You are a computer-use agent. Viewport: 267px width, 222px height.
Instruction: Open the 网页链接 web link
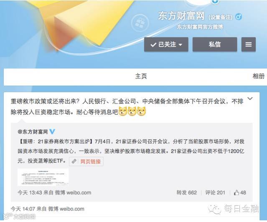(90, 161)
